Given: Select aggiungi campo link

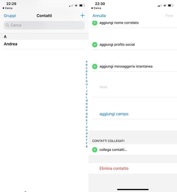Looking at the screenshot, I should click(114, 114).
